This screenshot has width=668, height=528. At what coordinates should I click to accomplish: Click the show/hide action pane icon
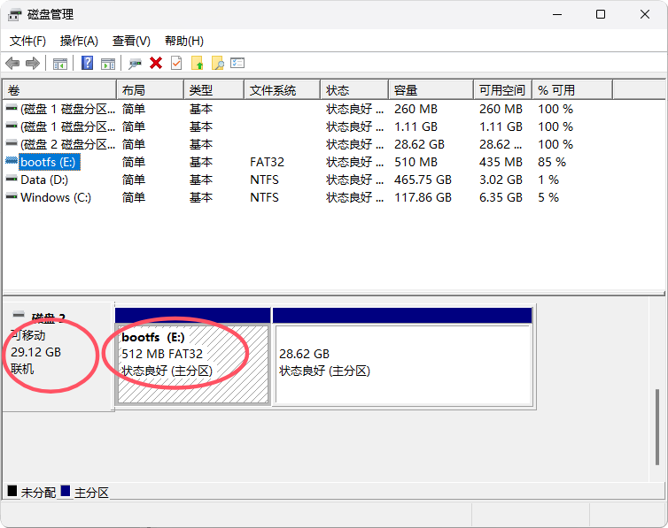(x=108, y=63)
